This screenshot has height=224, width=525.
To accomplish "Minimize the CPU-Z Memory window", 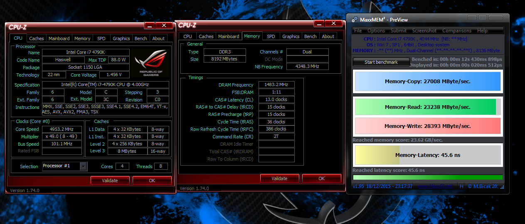I will coord(319,24).
